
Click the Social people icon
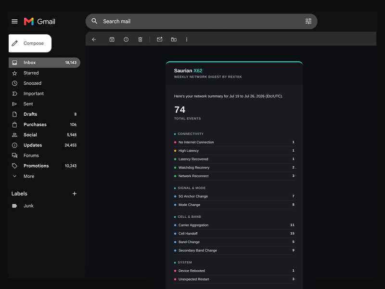[15, 135]
